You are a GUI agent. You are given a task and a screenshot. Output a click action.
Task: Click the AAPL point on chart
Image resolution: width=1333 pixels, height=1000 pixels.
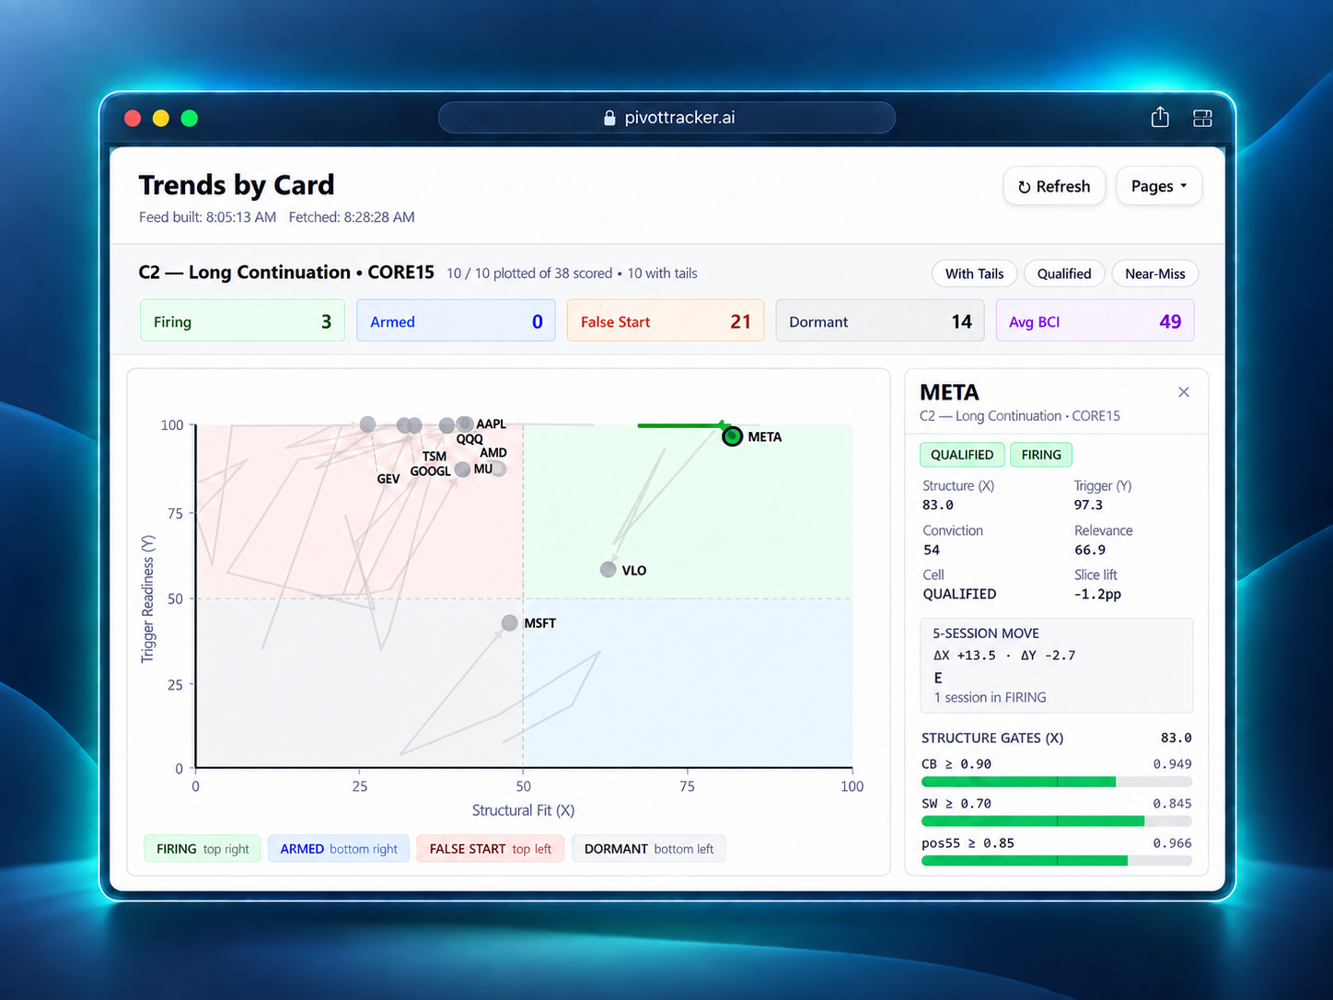click(465, 424)
